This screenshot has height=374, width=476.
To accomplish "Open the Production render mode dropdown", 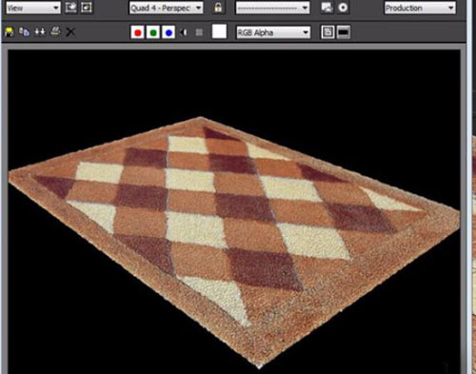I will (x=420, y=8).
